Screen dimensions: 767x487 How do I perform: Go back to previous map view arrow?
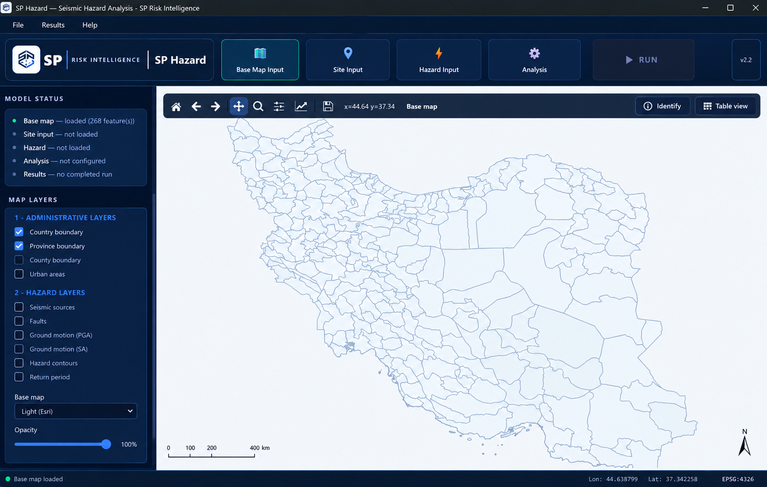pyautogui.click(x=196, y=106)
